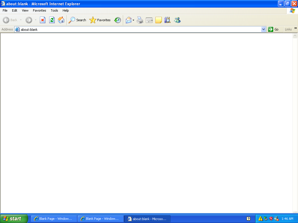Screen dimensions: 298x223
Task: Open the Favorites star toolbar button
Action: [x=100, y=20]
